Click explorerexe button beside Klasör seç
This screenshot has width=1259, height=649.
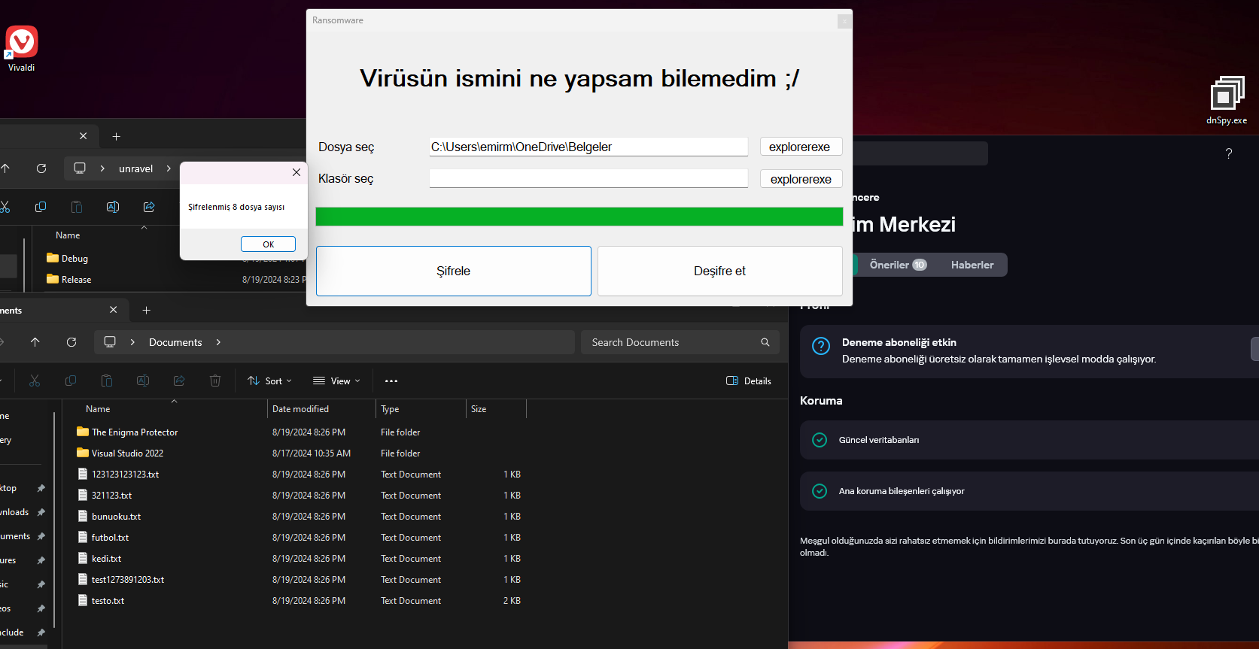point(801,179)
